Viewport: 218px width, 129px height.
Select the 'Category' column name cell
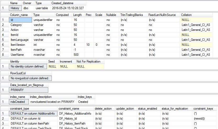point(20,25)
